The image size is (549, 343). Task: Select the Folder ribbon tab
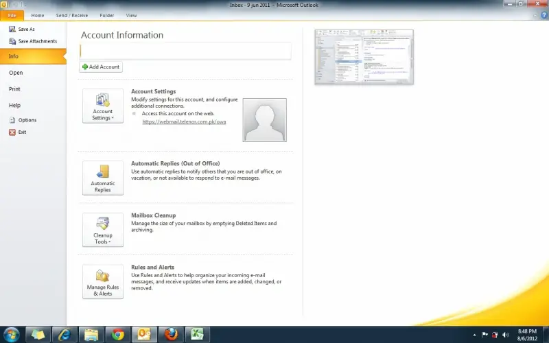coord(106,15)
